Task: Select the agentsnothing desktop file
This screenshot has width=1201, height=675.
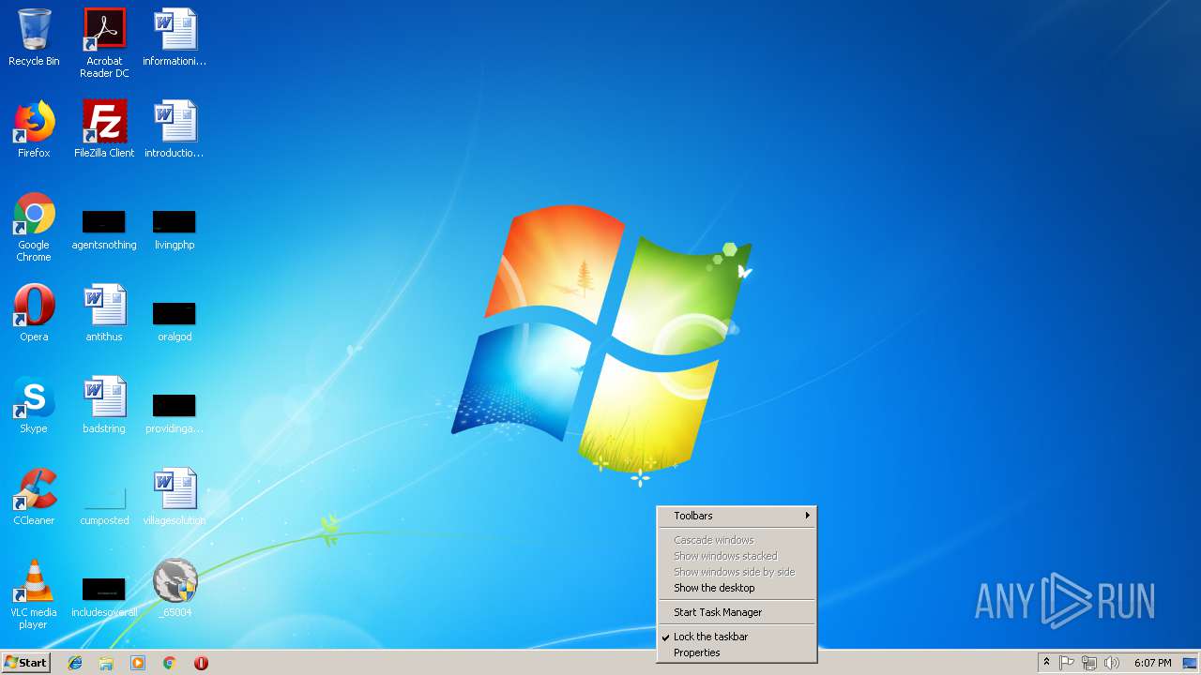Action: (104, 231)
